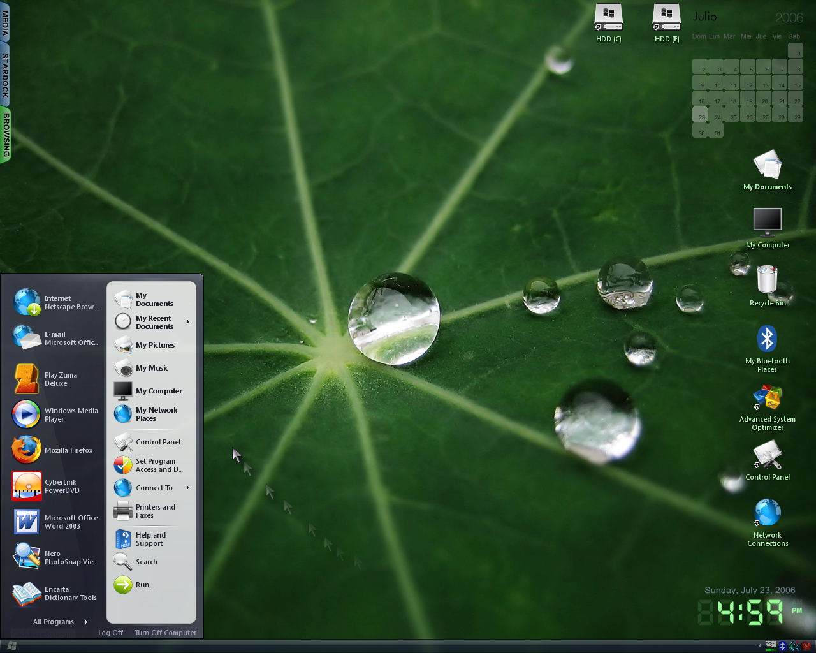Viewport: 816px width, 653px height.
Task: Show hidden system tray icons arrow
Action: click(759, 646)
